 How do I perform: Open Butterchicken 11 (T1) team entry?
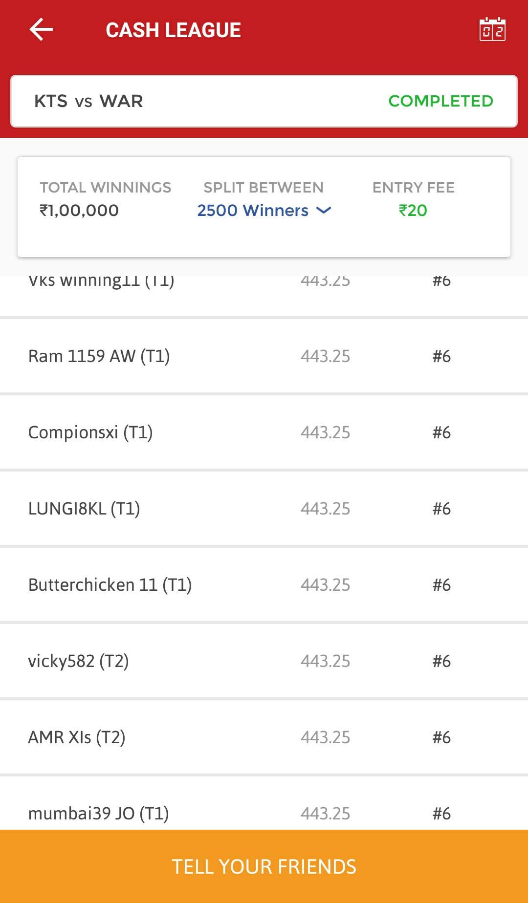coord(264,585)
